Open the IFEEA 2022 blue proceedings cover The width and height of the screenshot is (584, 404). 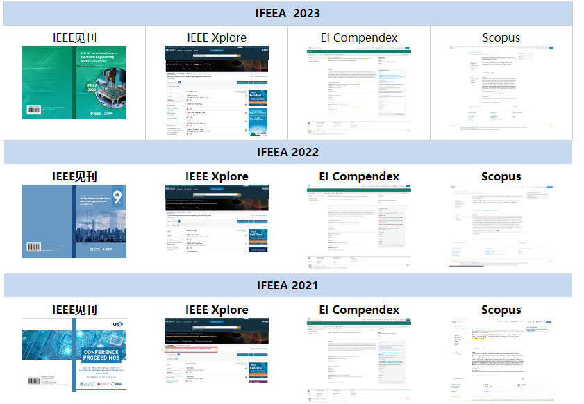click(x=74, y=221)
